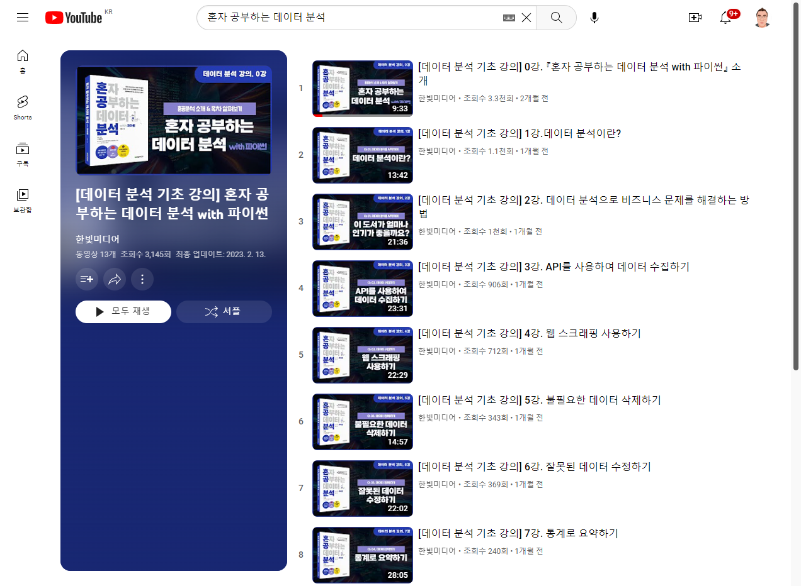Open Shorts in the sidebar
The image size is (801, 586).
(23, 108)
